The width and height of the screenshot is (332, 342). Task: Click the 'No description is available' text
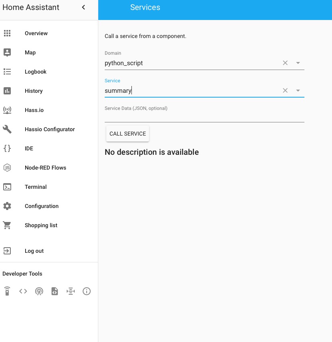tap(152, 152)
